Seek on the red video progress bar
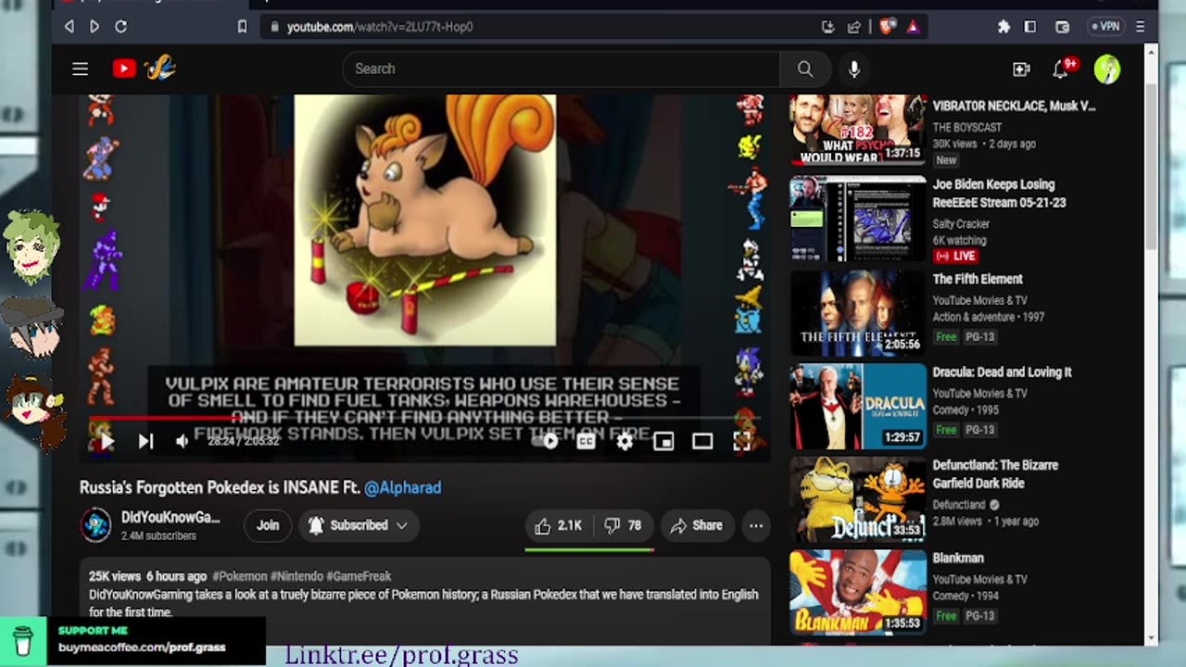1186x667 pixels. click(425, 418)
